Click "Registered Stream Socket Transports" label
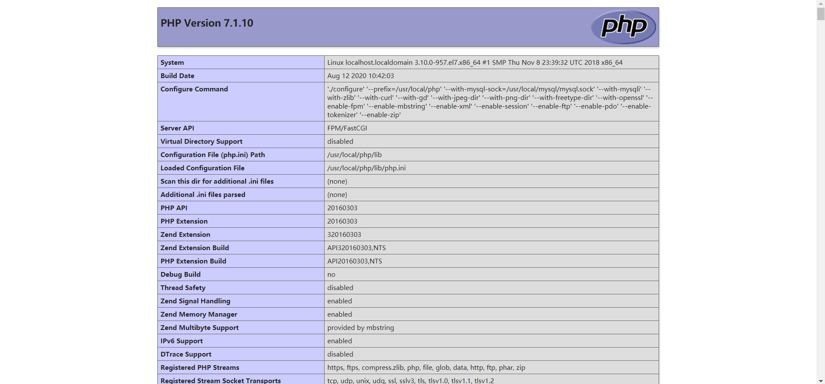 tap(221, 381)
